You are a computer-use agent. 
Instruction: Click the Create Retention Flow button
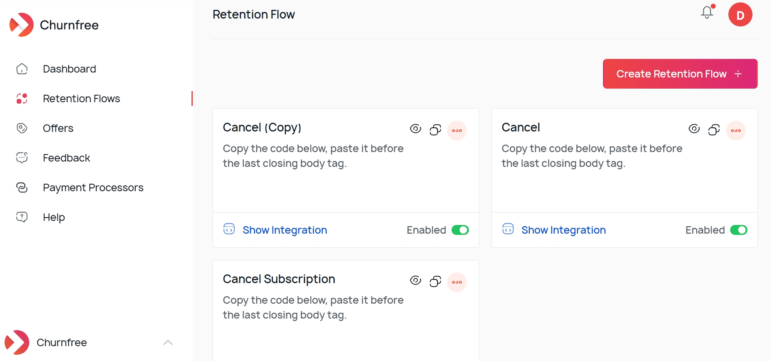680,74
